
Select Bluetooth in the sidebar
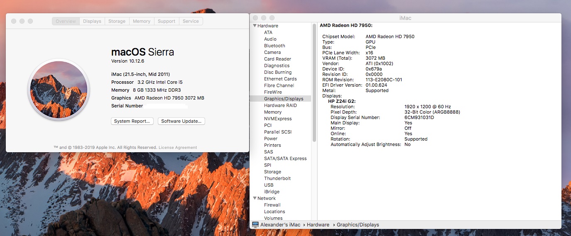coord(274,46)
